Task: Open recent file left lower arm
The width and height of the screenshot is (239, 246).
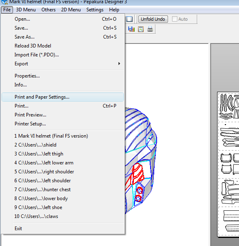Action: click(63, 163)
